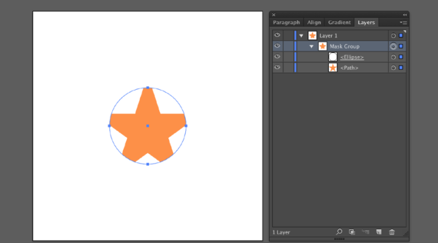Open the Gradient tab
The width and height of the screenshot is (438, 243).
(x=339, y=22)
